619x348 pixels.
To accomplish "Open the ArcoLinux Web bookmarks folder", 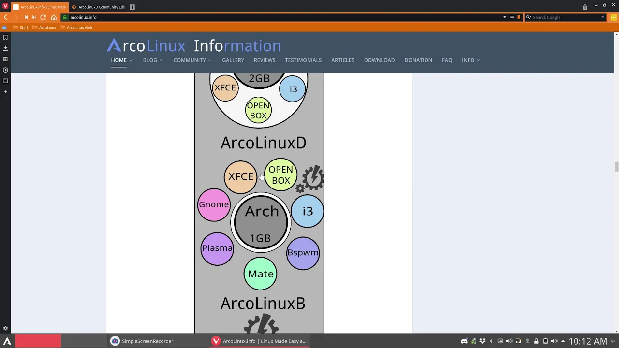I will point(76,28).
